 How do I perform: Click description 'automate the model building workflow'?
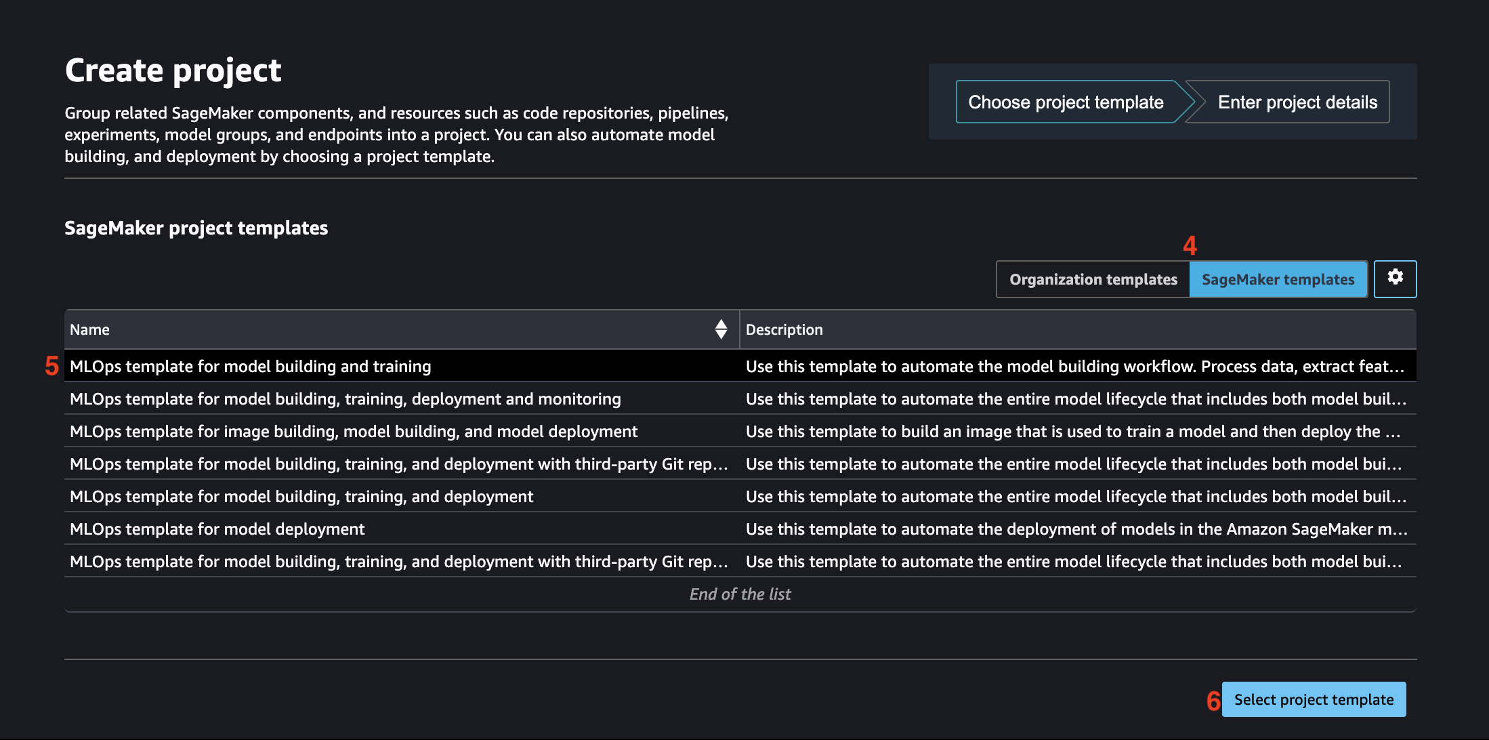[1075, 367]
